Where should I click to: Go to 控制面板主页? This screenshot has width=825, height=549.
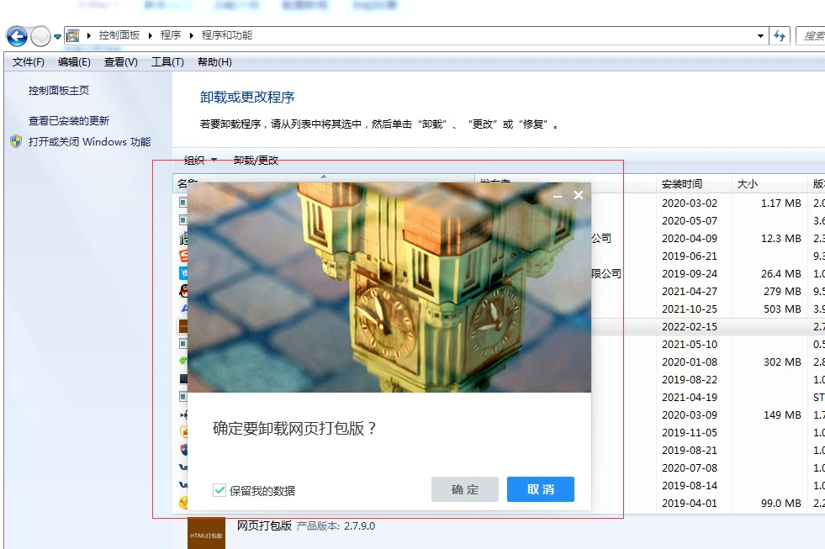click(59, 91)
